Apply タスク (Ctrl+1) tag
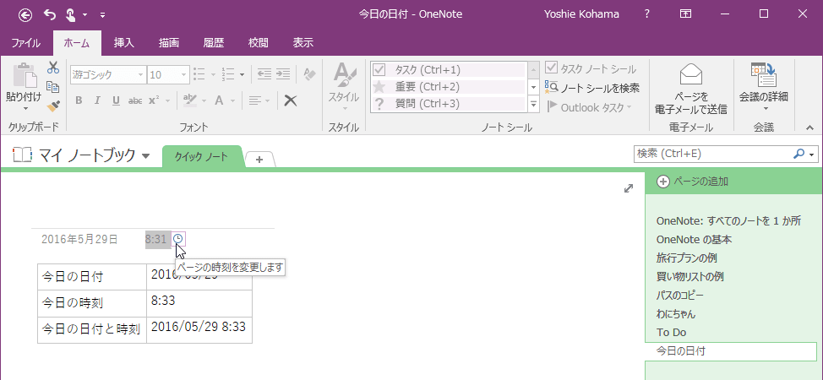Image resolution: width=823 pixels, height=380 pixels. 448,70
